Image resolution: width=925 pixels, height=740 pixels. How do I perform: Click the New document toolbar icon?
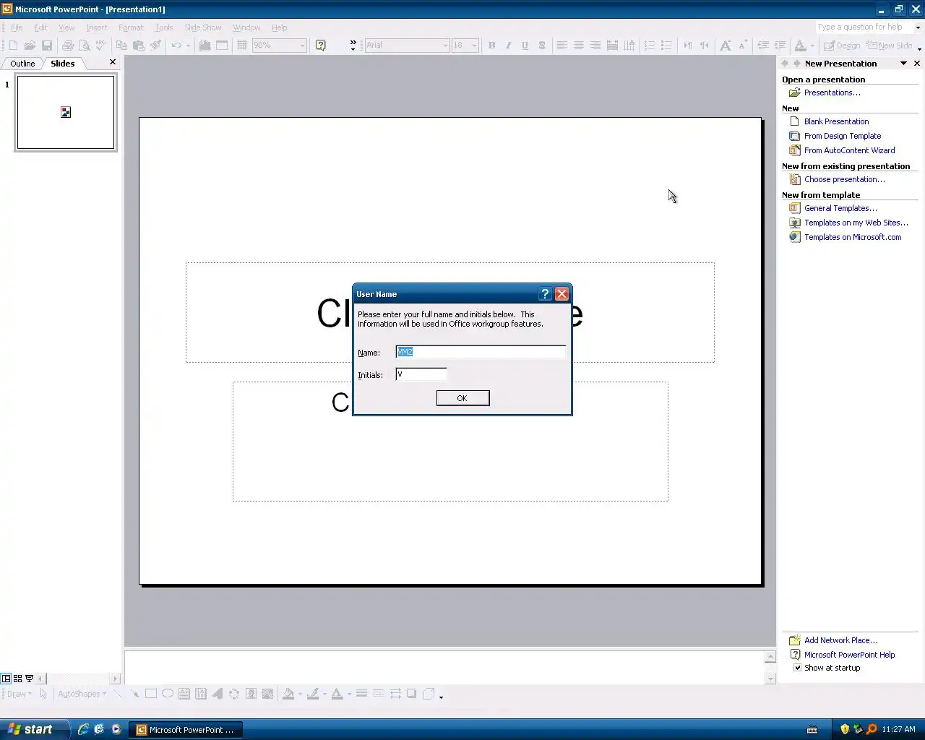pyautogui.click(x=14, y=46)
